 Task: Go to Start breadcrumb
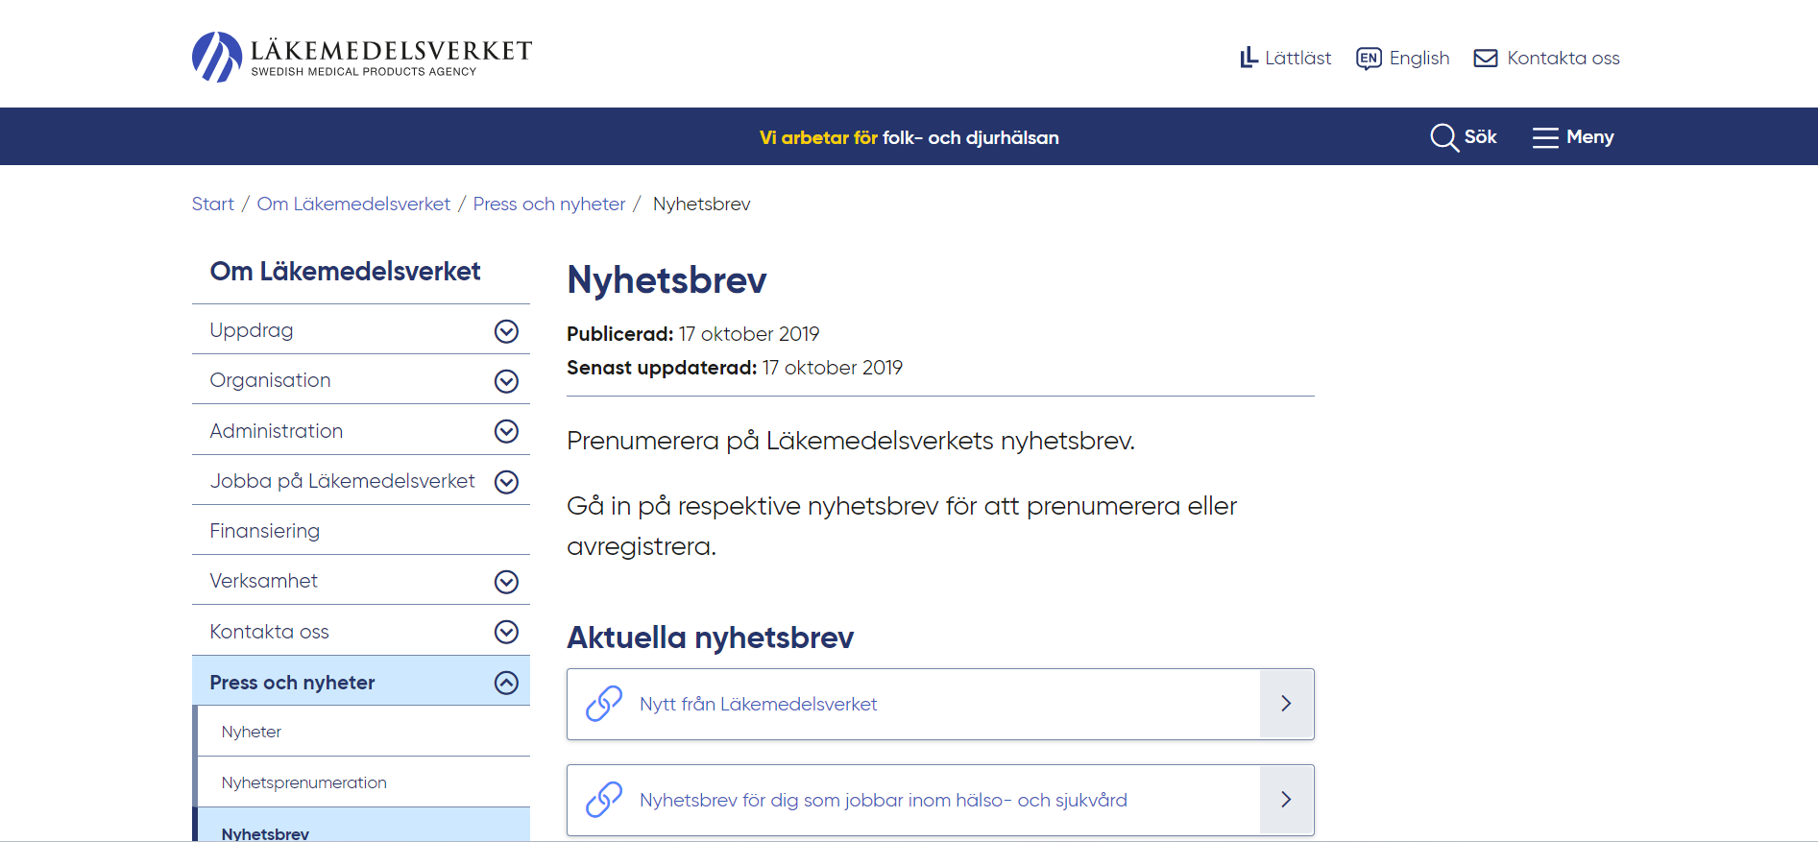click(213, 204)
